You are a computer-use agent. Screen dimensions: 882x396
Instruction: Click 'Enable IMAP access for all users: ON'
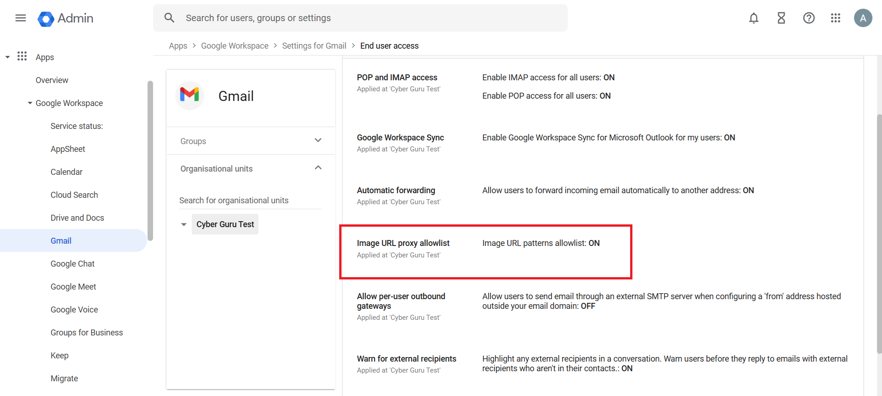click(x=548, y=78)
